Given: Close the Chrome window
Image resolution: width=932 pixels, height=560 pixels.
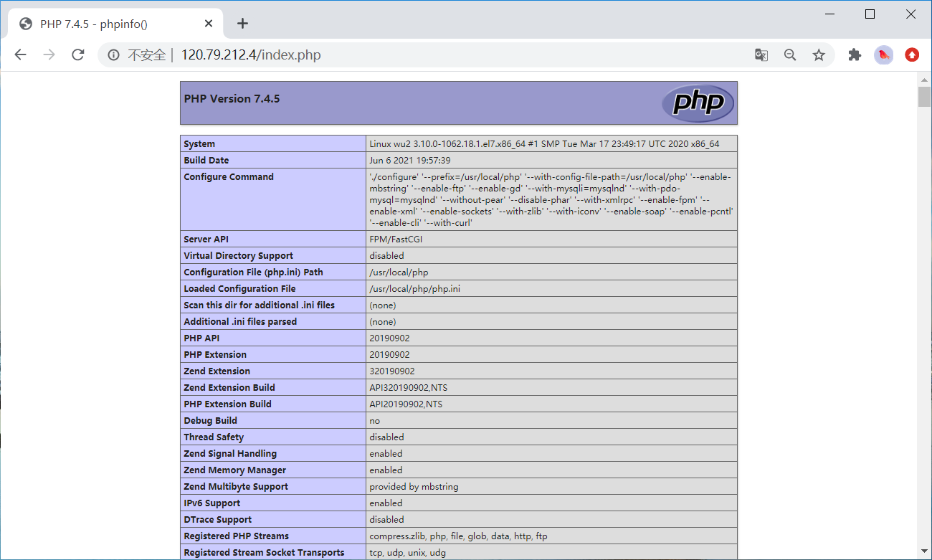Looking at the screenshot, I should pyautogui.click(x=910, y=14).
